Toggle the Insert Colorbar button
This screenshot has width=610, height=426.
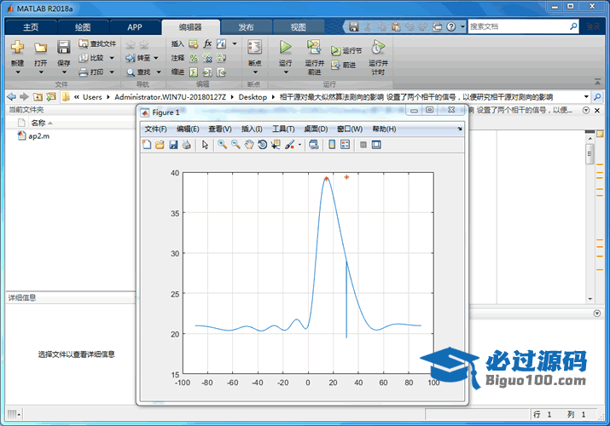pyautogui.click(x=331, y=145)
